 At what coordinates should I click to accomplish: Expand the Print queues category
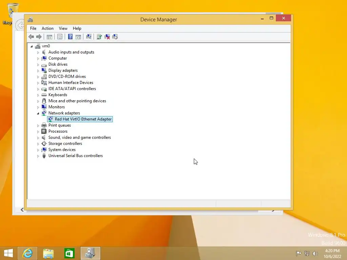(38, 126)
